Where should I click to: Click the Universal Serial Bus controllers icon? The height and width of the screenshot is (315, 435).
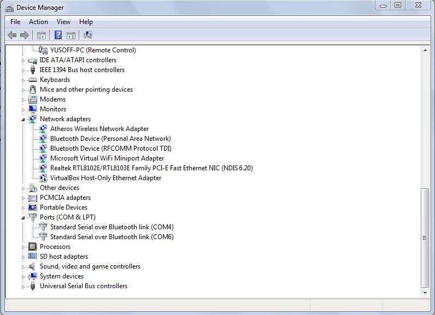(x=33, y=286)
